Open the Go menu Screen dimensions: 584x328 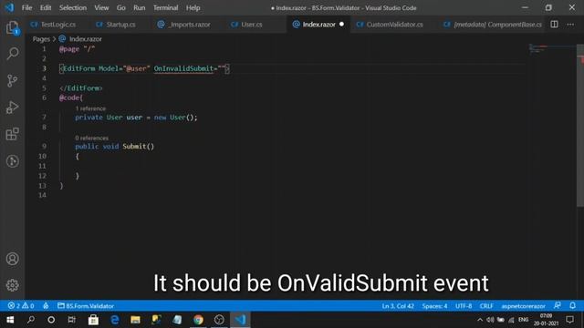121,7
